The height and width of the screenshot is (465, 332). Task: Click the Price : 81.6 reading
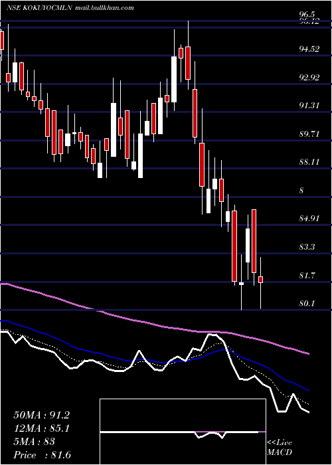42,455
